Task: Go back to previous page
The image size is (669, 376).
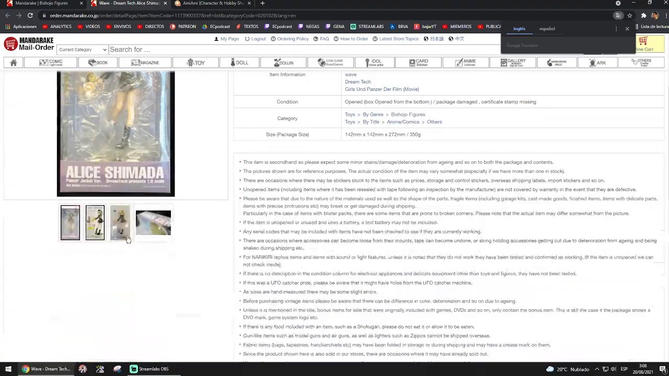Action: click(7, 16)
